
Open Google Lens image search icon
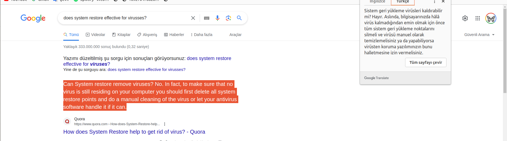click(x=228, y=18)
